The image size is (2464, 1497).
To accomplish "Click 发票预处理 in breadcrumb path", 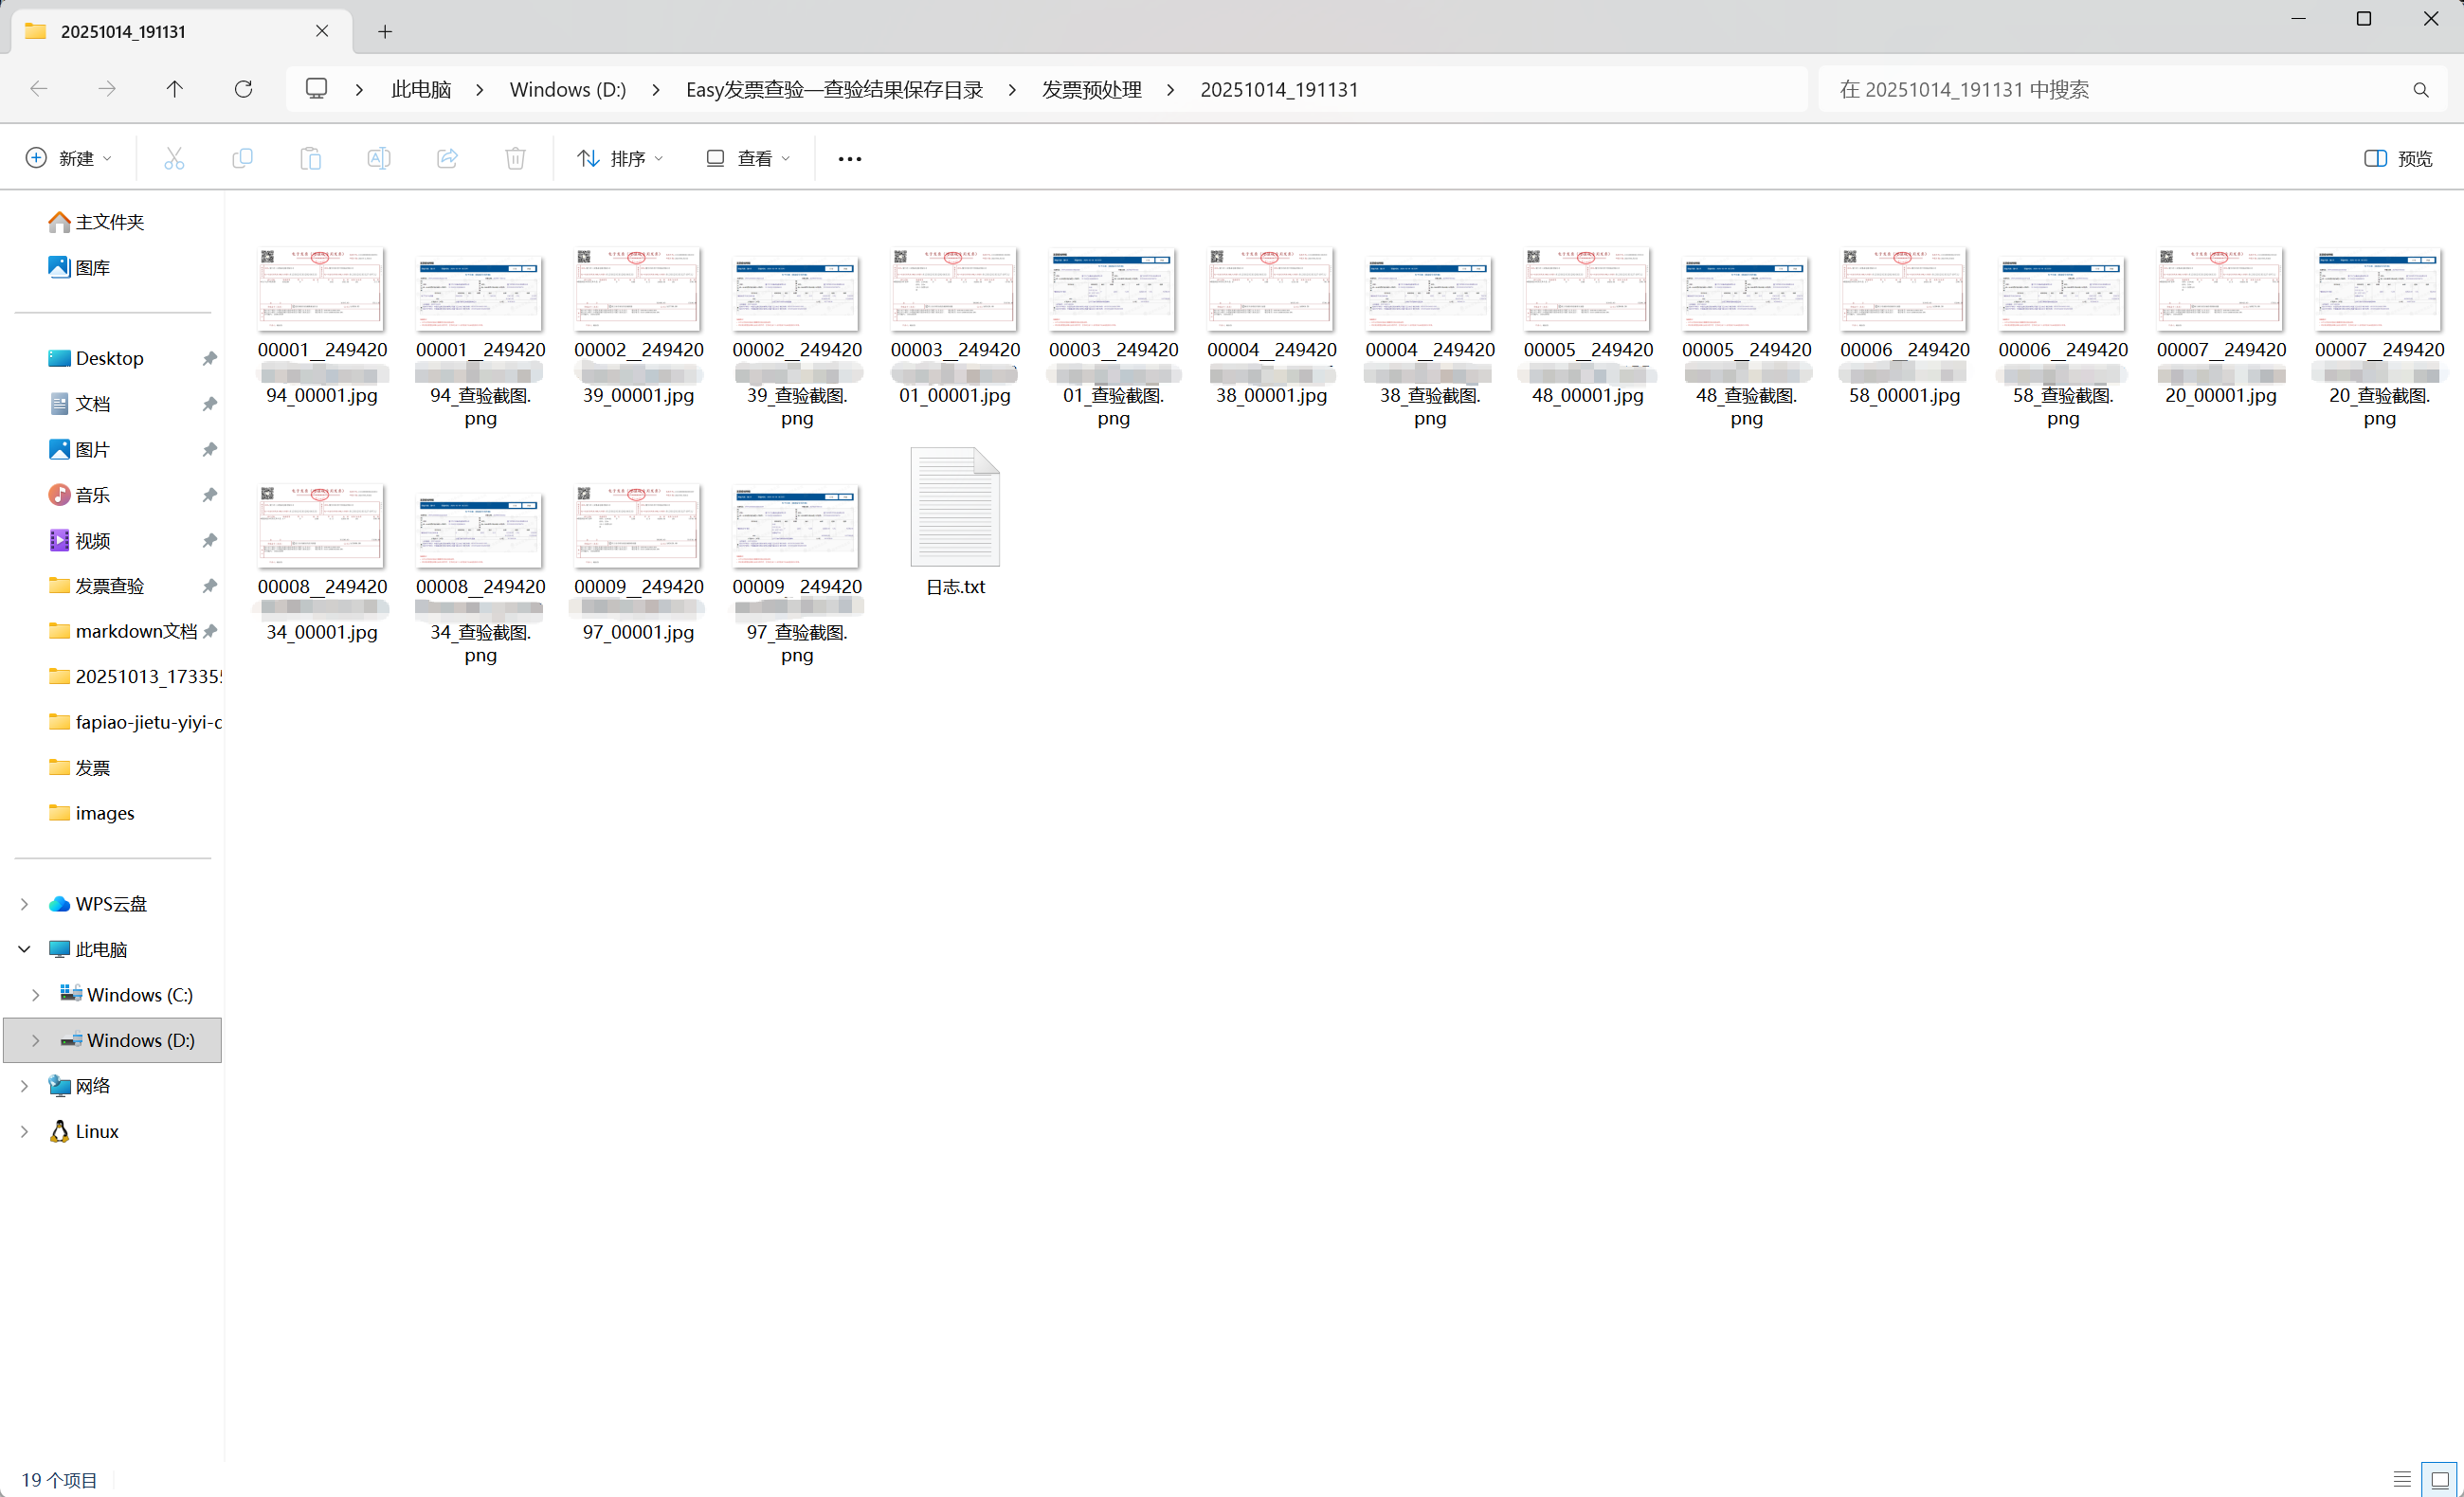I will [1091, 89].
